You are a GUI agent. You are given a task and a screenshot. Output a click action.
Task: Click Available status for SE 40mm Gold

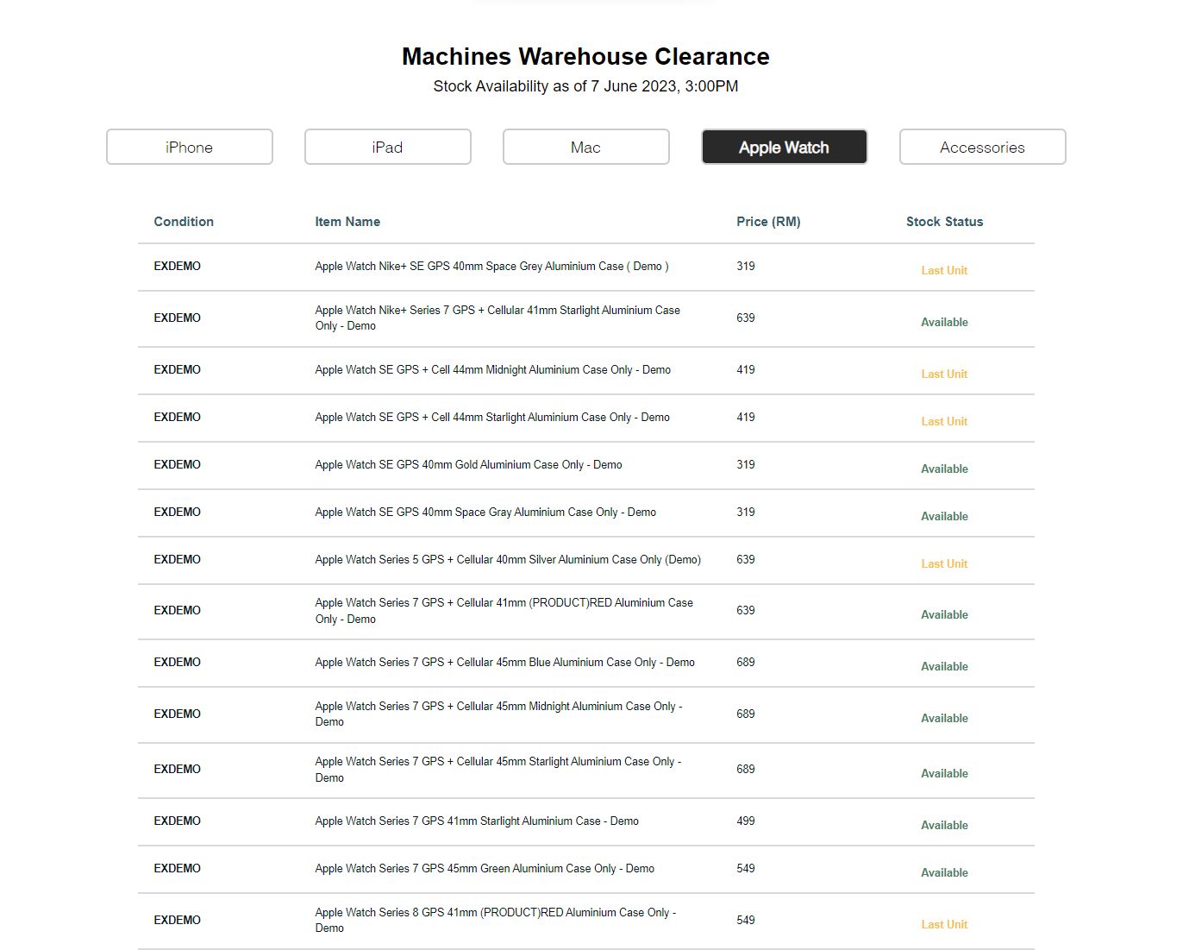click(x=944, y=469)
